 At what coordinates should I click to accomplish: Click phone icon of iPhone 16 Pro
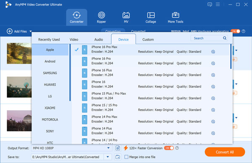pyautogui.click(x=84, y=61)
